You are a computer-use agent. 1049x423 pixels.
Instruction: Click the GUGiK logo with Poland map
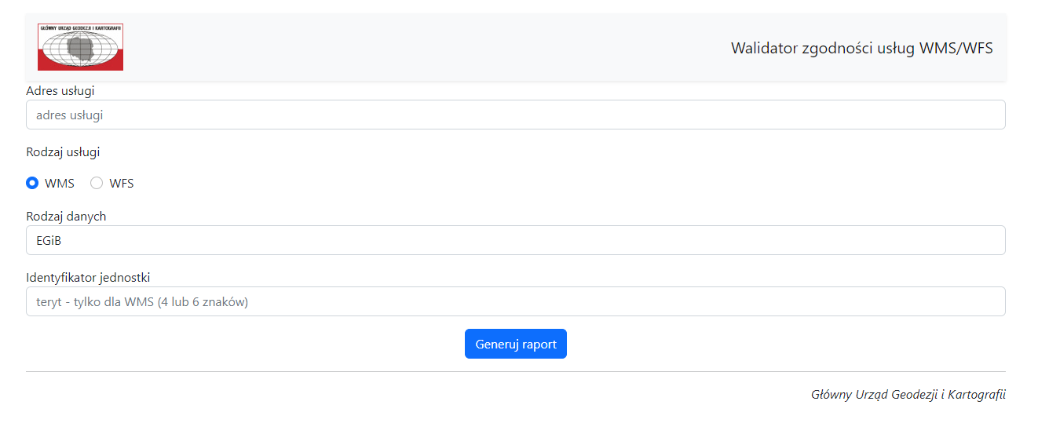pyautogui.click(x=80, y=47)
